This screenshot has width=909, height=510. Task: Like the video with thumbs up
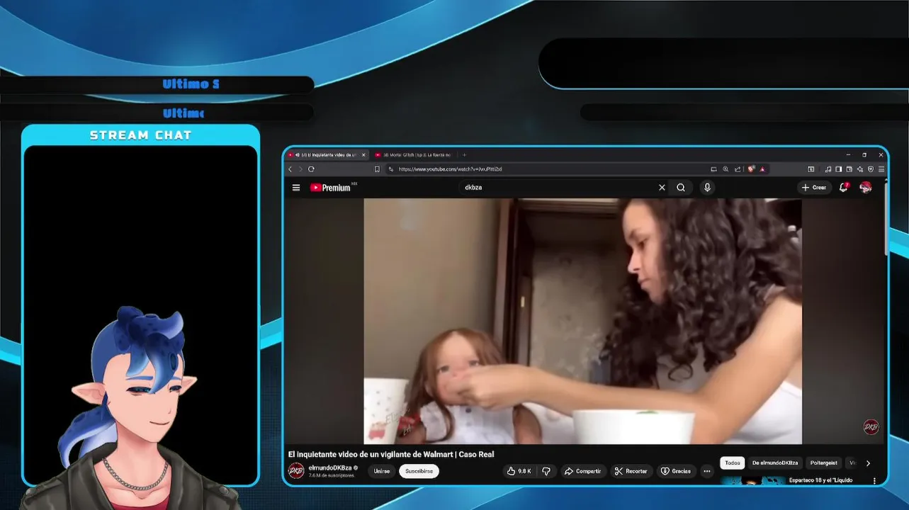click(x=519, y=471)
